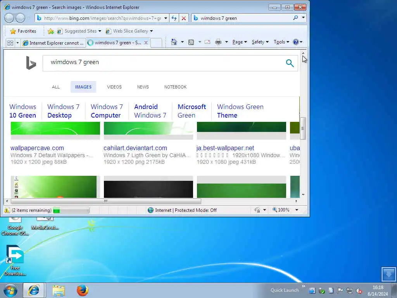
Task: Click the Bing page search magnifier
Action: click(290, 63)
